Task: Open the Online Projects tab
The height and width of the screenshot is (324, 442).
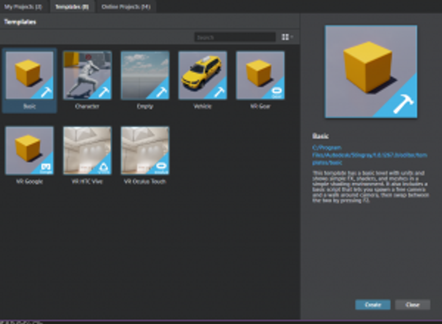Action: [126, 7]
